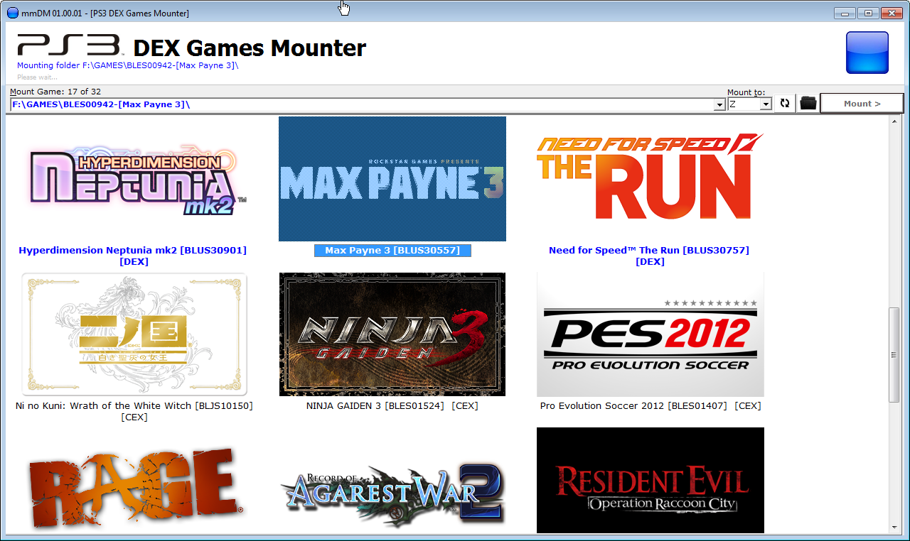
Task: Click Pro Evolution Soccer 2012 [BLES01407] title text
Action: point(651,406)
